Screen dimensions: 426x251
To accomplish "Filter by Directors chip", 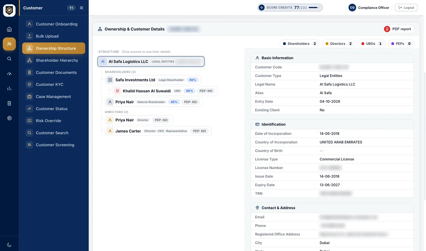I will click(x=339, y=44).
